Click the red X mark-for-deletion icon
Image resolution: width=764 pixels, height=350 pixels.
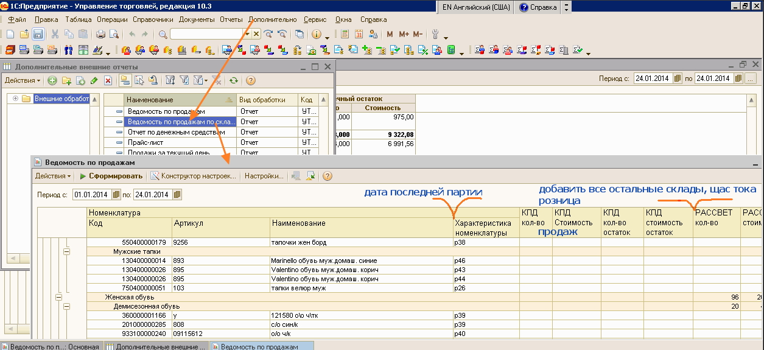108,80
